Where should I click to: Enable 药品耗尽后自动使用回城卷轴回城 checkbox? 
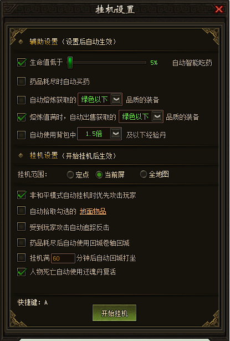tap(21, 242)
